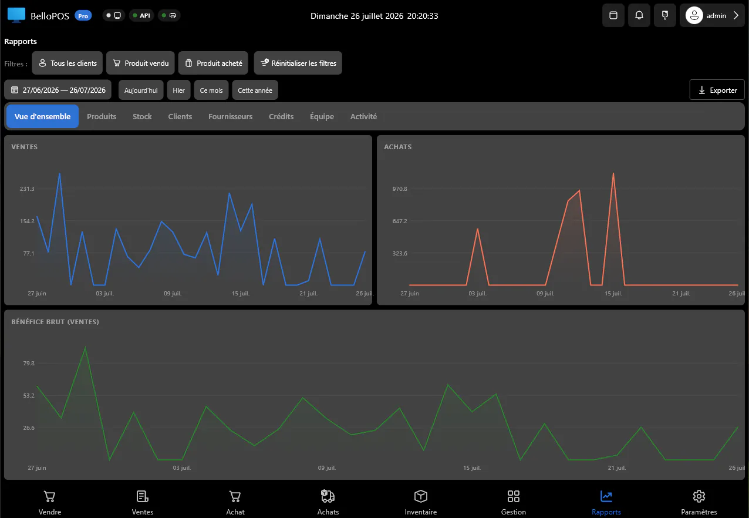Click the green profit line highest peak
749x518 pixels.
pos(85,347)
